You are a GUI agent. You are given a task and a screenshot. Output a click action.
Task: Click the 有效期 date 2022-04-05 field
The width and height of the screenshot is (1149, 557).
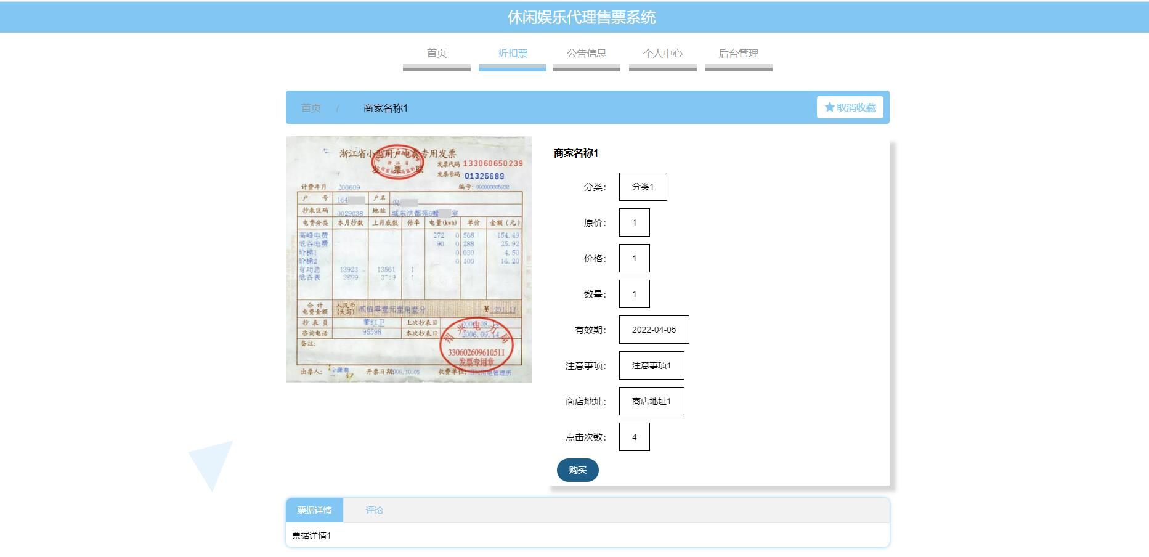pyautogui.click(x=654, y=330)
